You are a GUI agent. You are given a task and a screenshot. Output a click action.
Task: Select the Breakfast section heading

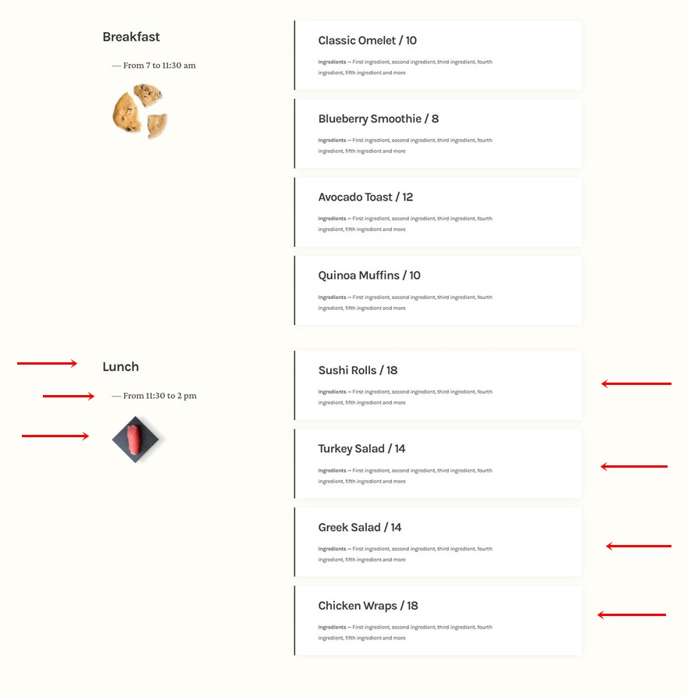click(x=131, y=37)
